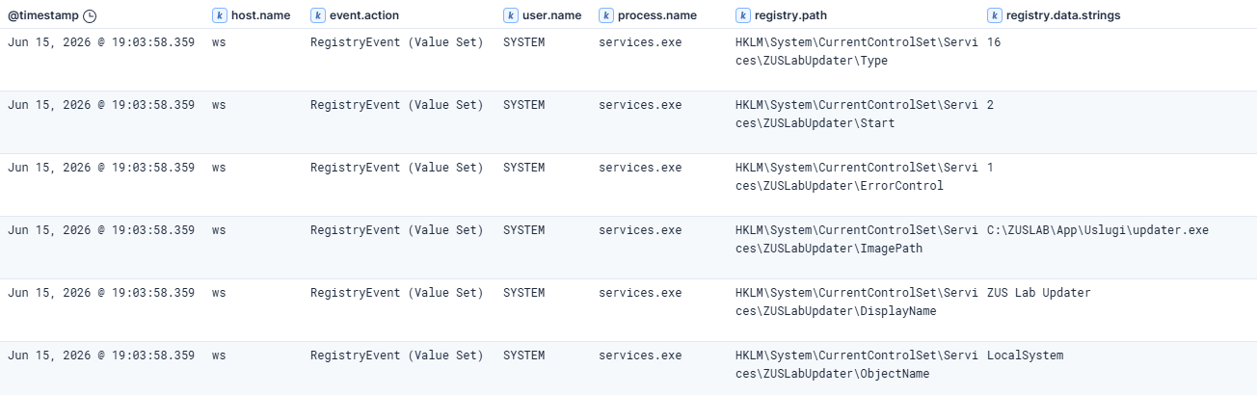
Task: Click the ZUSLabUpdater\ErrorControl registry path cell
Action: point(856,177)
